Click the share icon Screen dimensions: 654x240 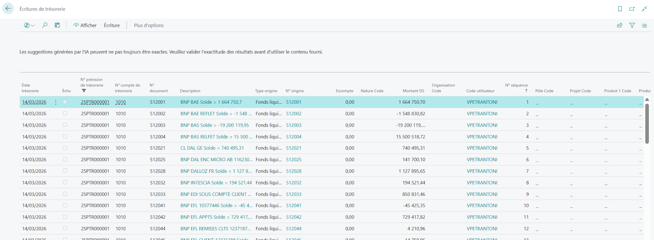click(x=620, y=25)
